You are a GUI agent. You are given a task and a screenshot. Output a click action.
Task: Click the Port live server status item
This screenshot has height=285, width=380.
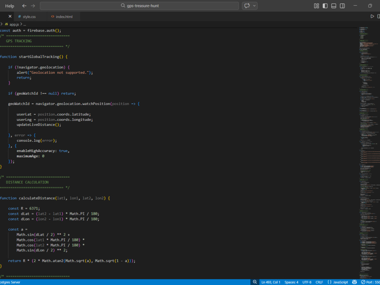(370, 282)
